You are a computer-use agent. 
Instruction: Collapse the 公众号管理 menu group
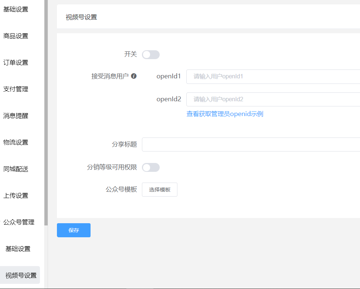coord(19,222)
